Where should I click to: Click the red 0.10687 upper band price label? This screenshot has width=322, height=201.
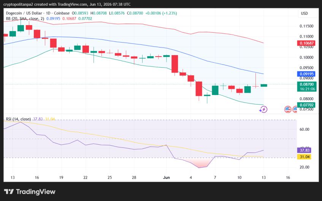(x=306, y=43)
